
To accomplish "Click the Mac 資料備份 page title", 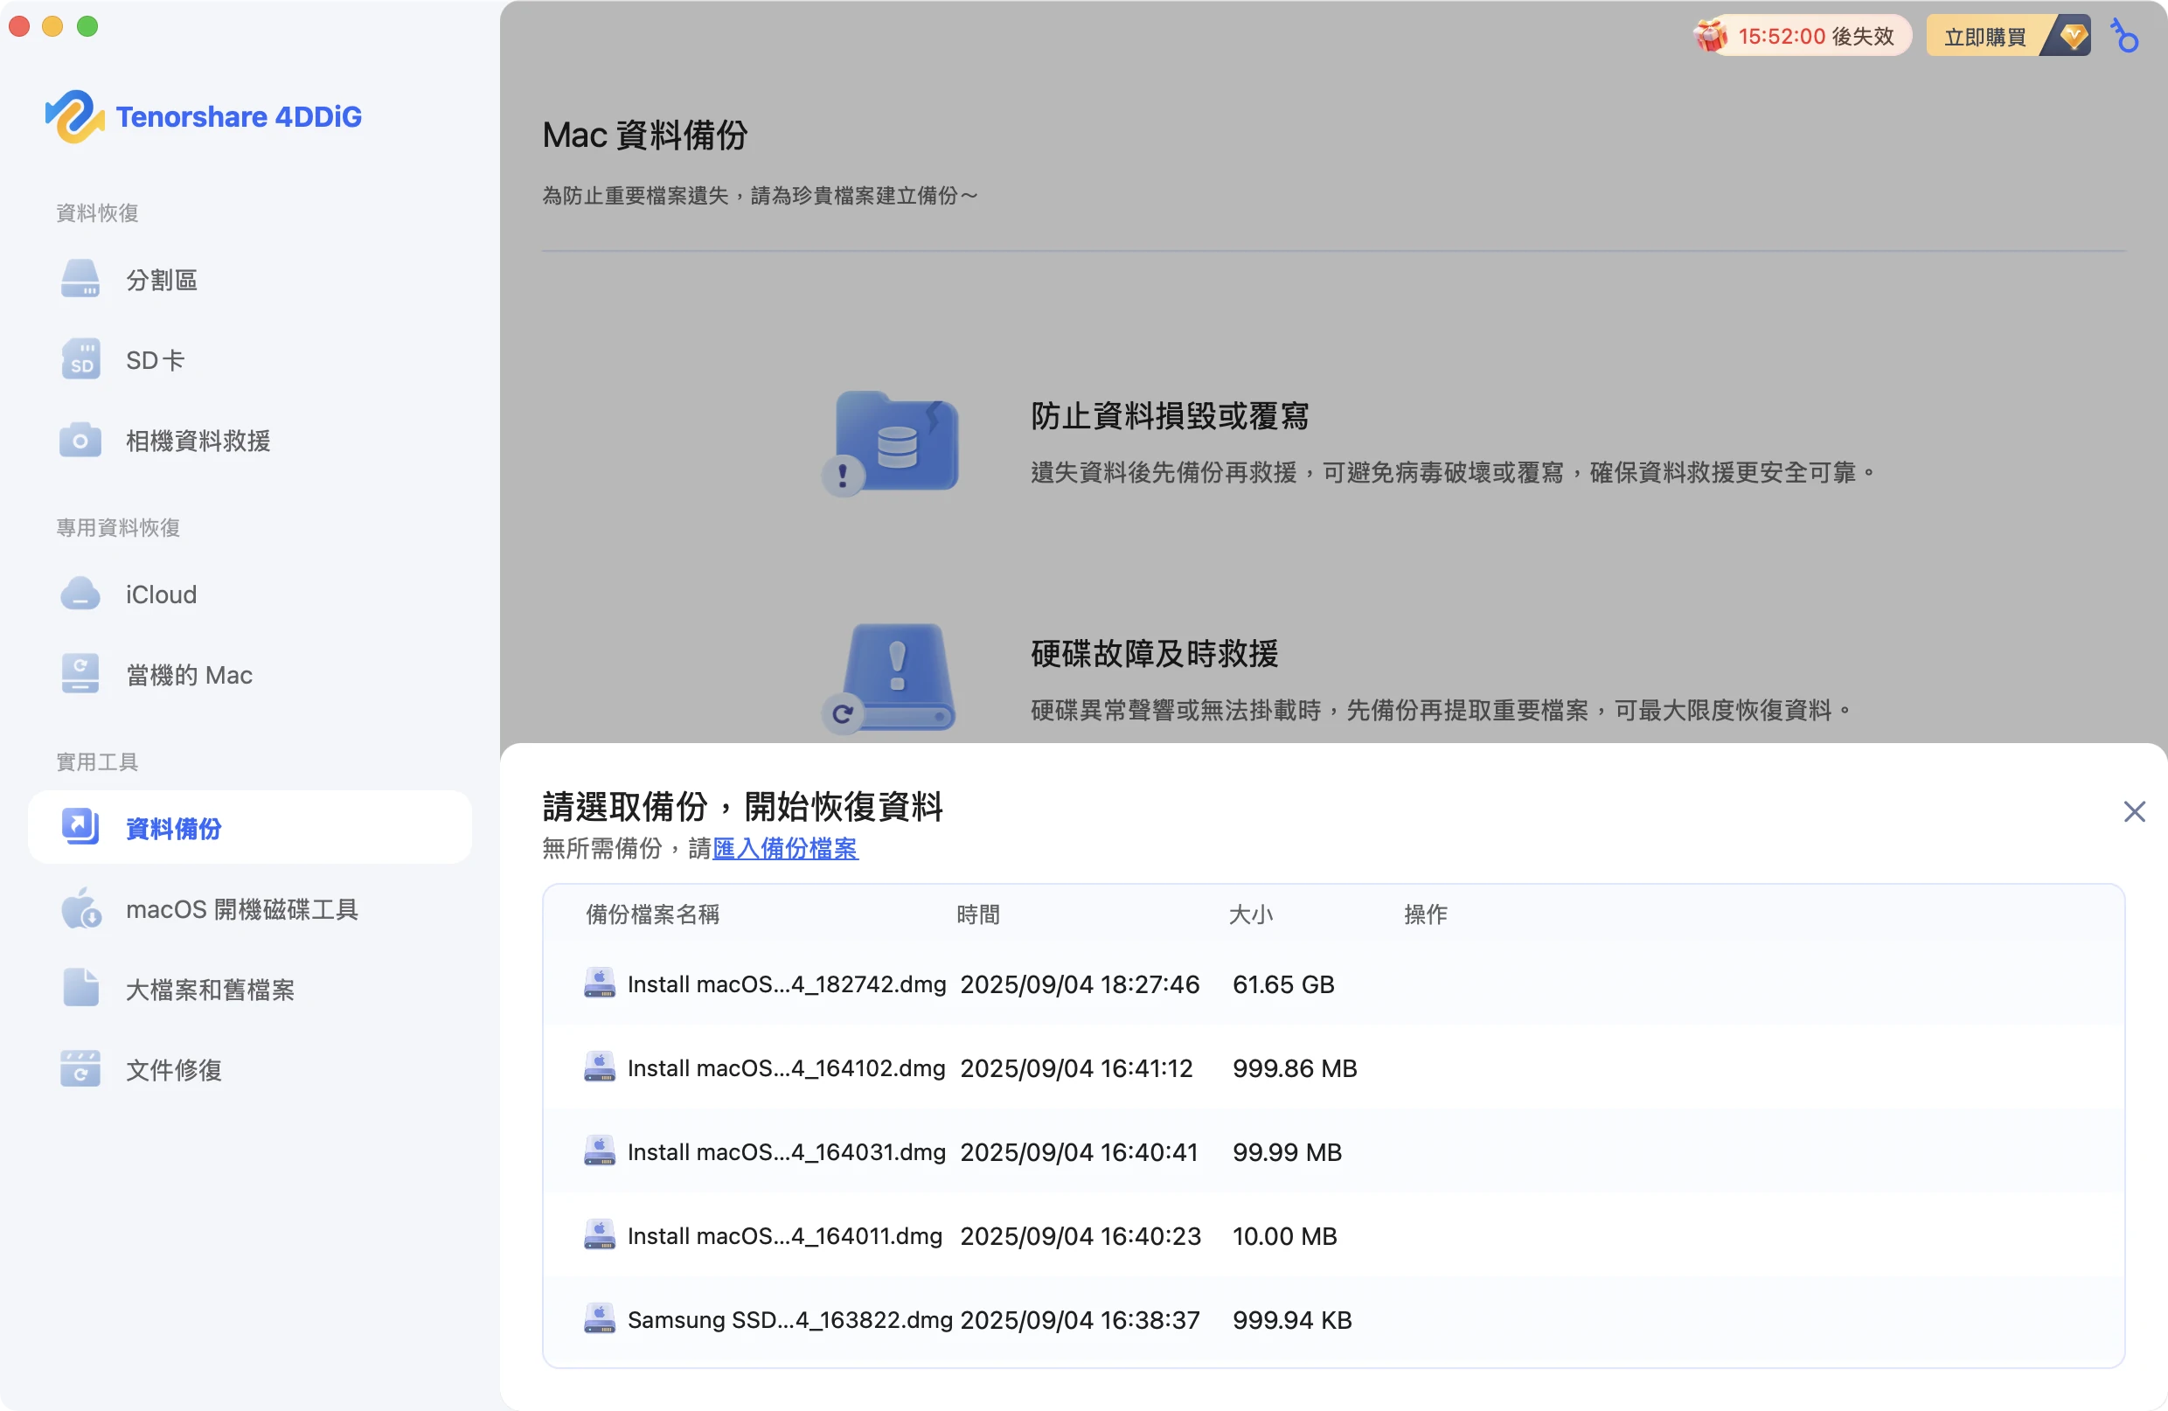I will [x=645, y=135].
